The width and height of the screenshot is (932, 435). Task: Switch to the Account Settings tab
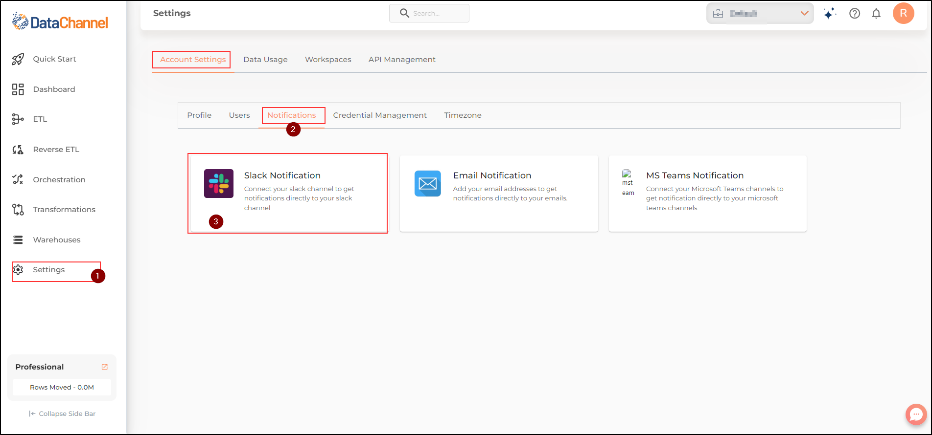[193, 60]
